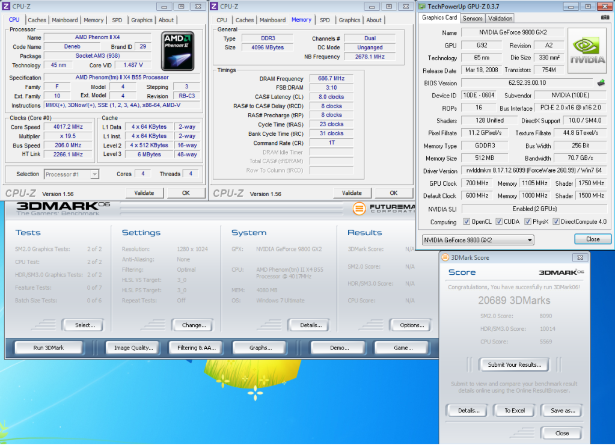Switch to the Sensors tab in GPU-Z

pos(473,19)
